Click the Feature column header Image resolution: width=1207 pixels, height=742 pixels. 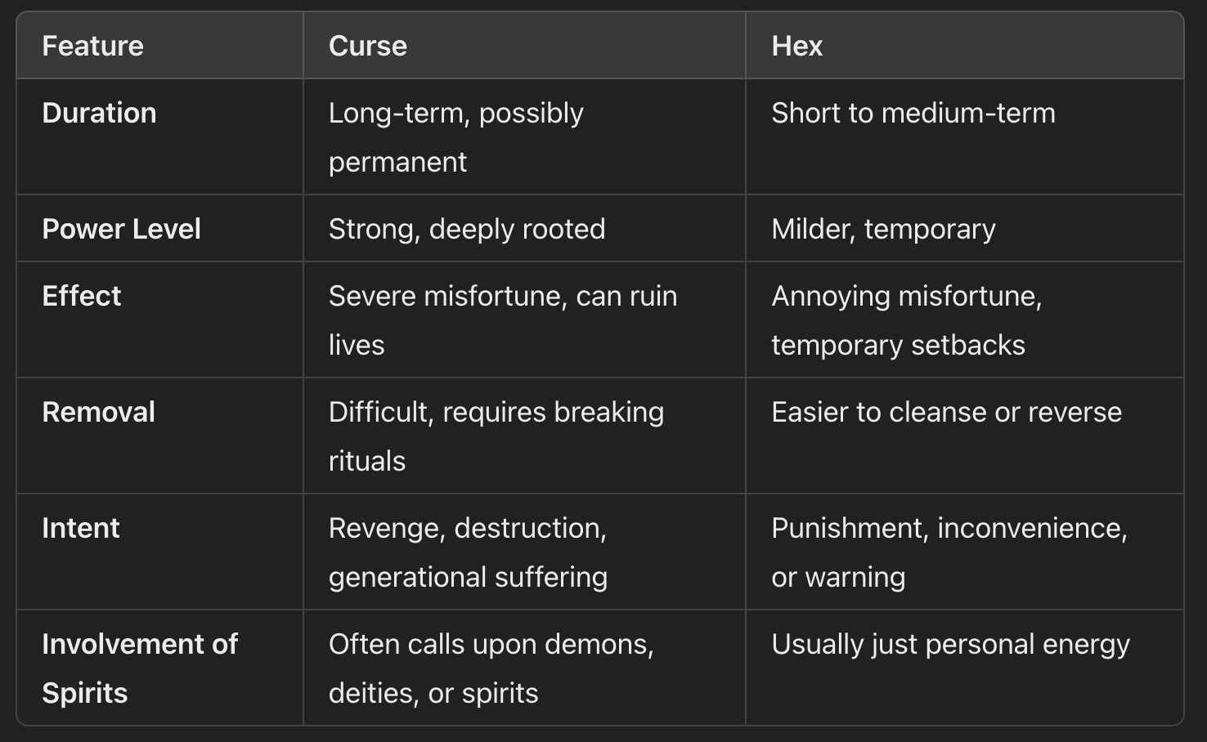[92, 46]
